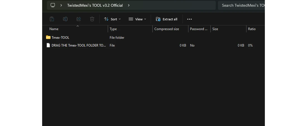Click the 0% ratio cell
This screenshot has width=307, height=126.
(250, 45)
